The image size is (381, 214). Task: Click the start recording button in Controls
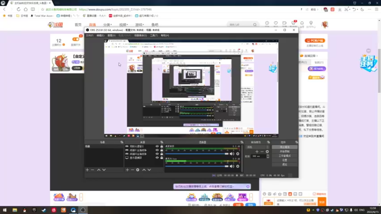coord(284,151)
